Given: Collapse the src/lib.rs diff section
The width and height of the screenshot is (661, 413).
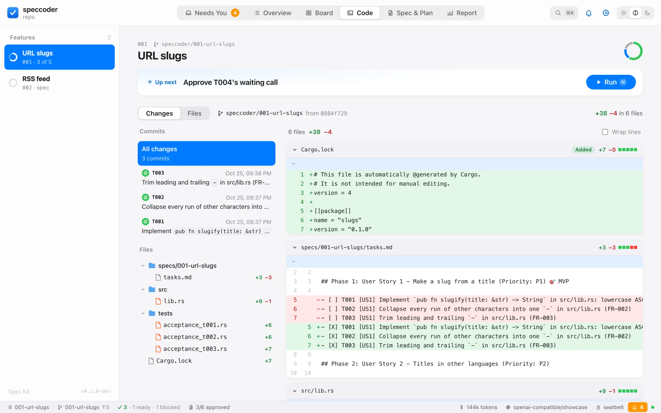Looking at the screenshot, I should [x=294, y=391].
